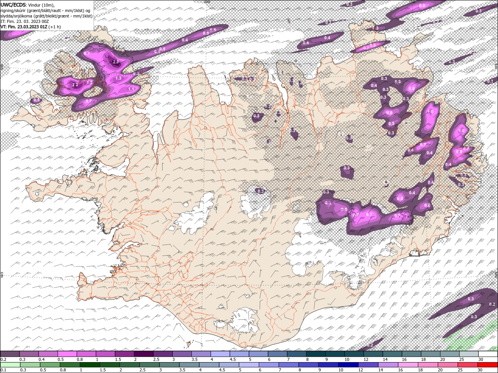Click the 2.2 snowfall value label

75,84
